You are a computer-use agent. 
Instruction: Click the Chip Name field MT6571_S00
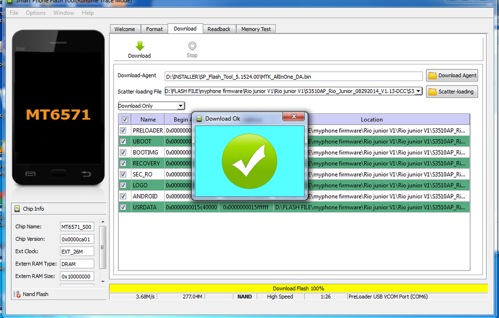point(77,227)
